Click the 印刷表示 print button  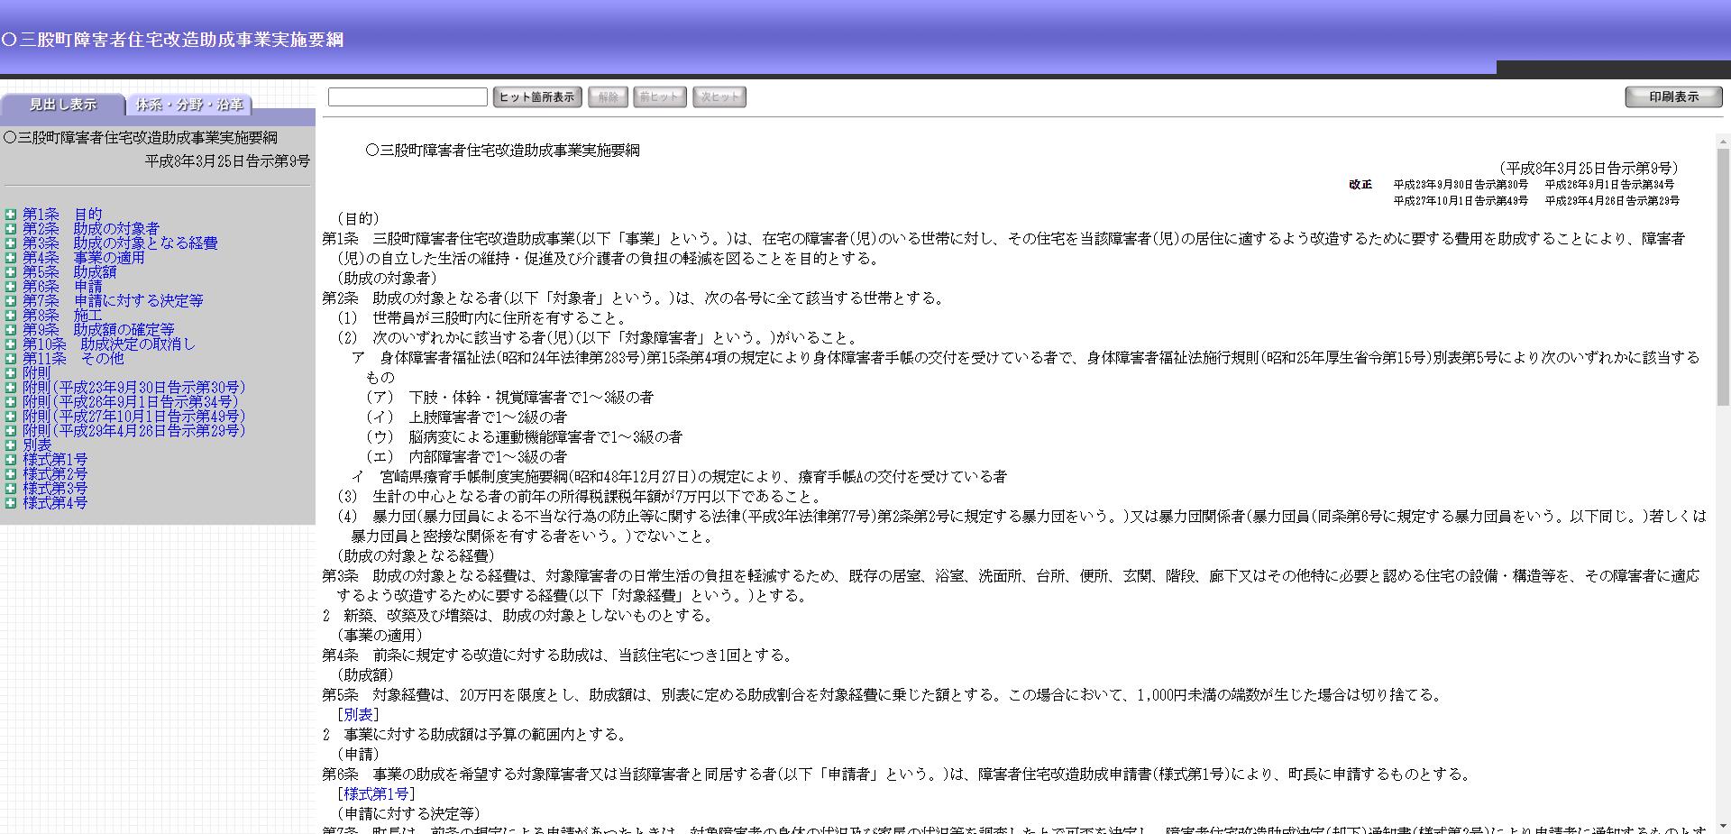1673,96
